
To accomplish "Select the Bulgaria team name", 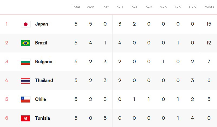I will click(44, 62).
